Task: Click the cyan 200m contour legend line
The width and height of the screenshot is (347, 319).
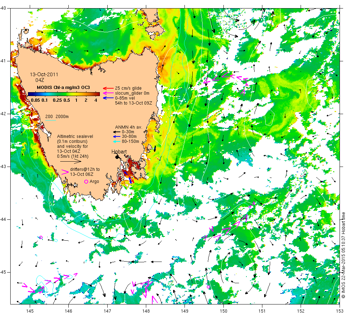Action: (x=50, y=120)
